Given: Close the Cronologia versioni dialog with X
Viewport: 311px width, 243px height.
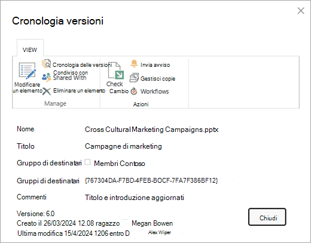Looking at the screenshot, I should click(x=301, y=11).
